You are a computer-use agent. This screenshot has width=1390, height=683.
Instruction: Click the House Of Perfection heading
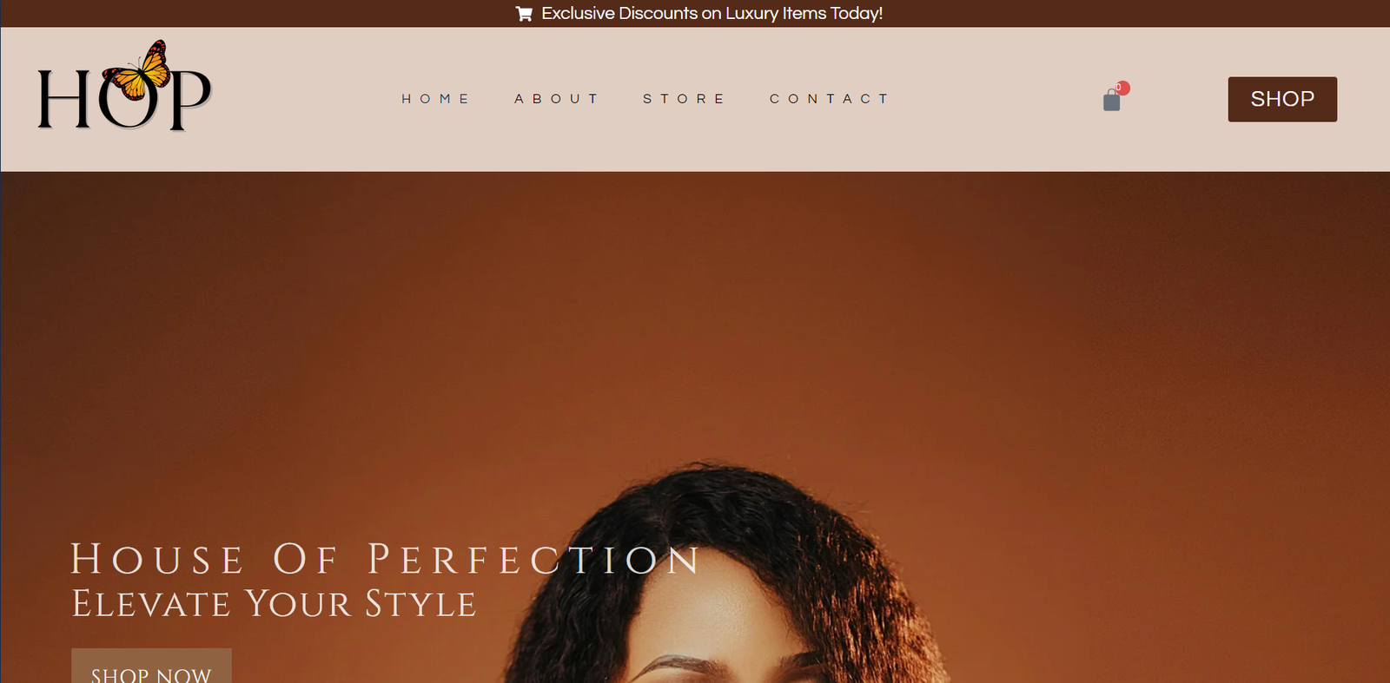coord(385,559)
